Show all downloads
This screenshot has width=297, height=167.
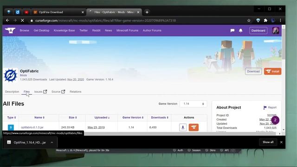(268, 142)
